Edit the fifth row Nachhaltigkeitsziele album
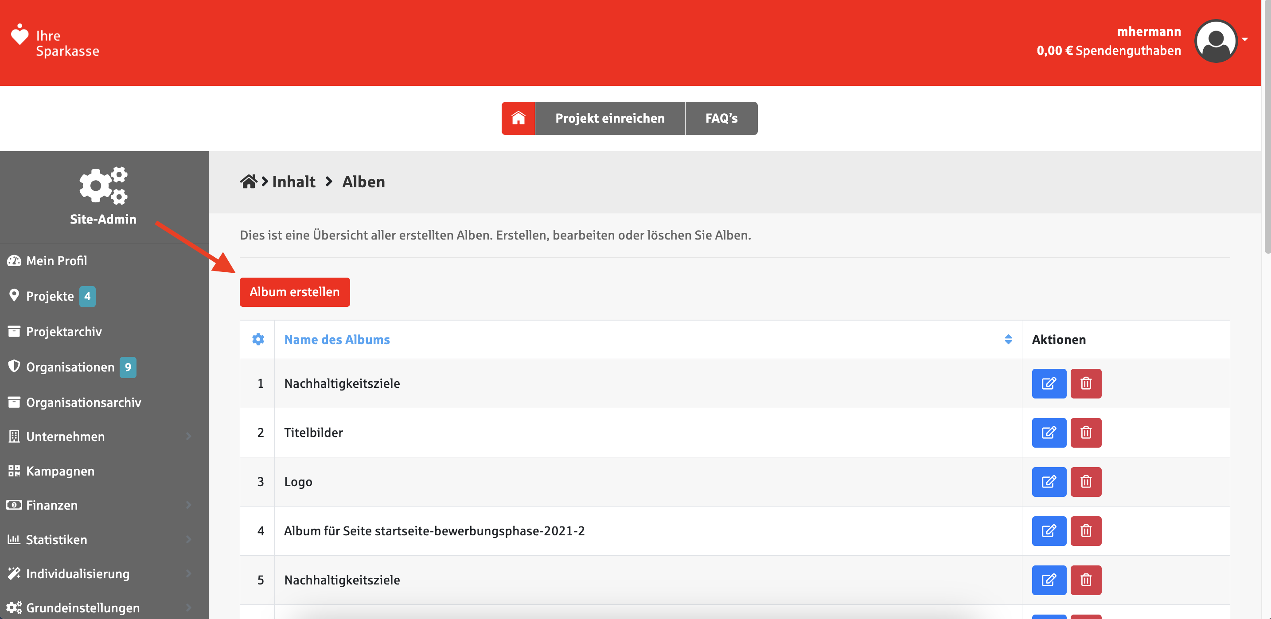The height and width of the screenshot is (619, 1271). pyautogui.click(x=1049, y=580)
